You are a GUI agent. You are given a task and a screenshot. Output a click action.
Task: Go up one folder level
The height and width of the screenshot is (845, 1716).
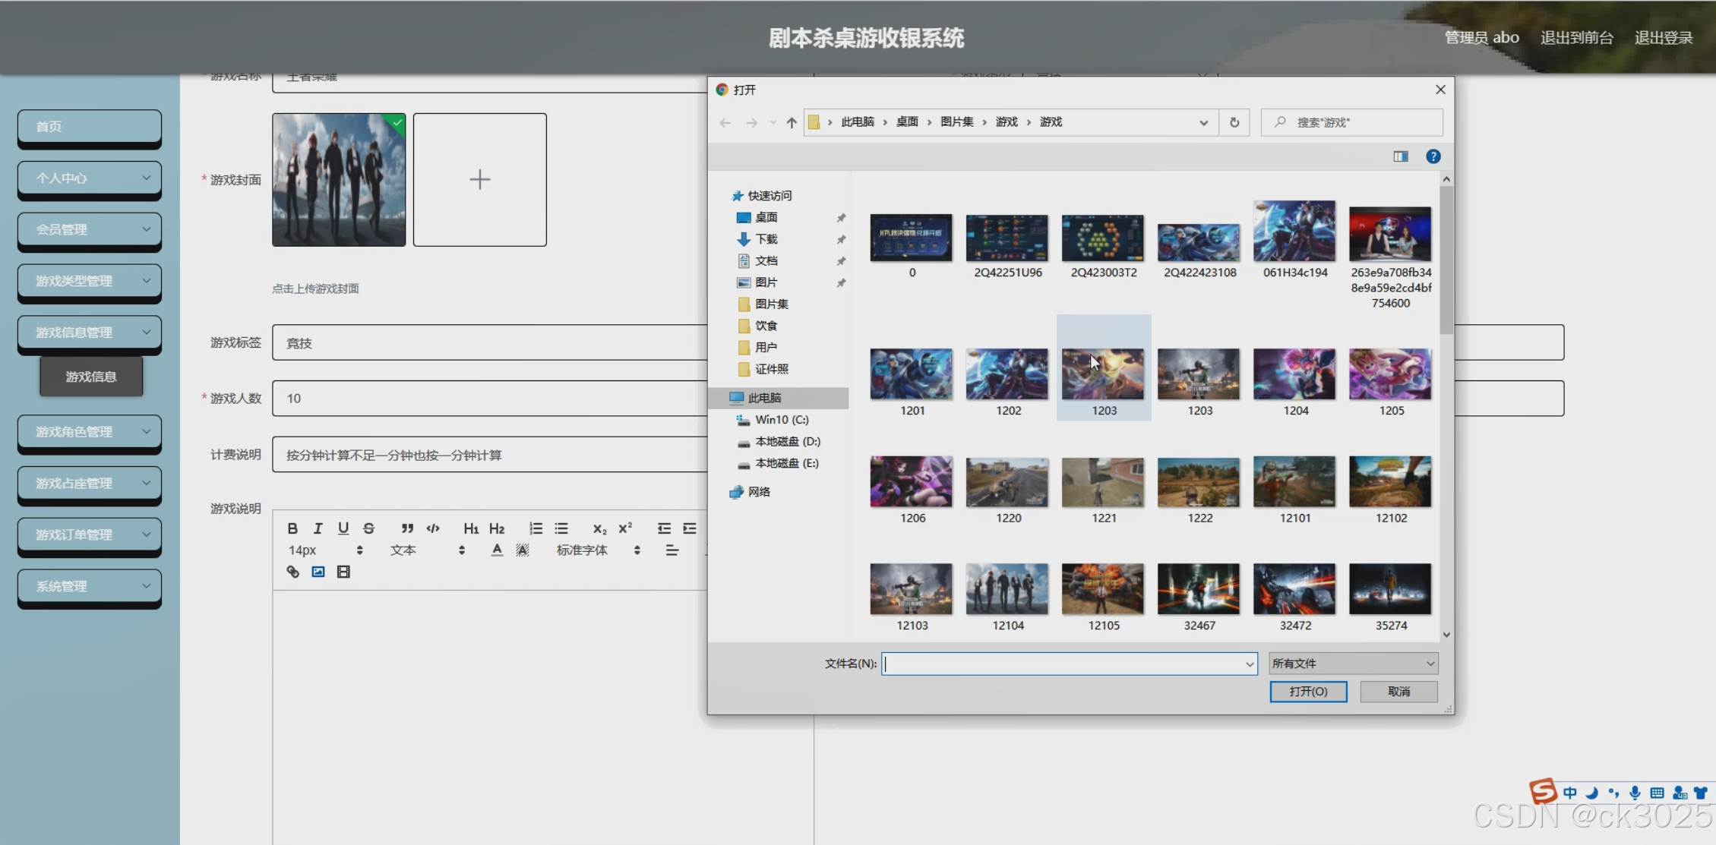coord(792,122)
